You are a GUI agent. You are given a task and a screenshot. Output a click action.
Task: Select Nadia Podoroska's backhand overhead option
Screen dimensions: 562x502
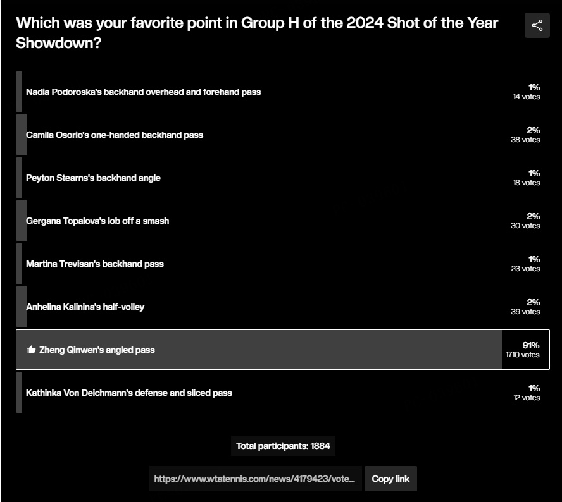tap(283, 92)
